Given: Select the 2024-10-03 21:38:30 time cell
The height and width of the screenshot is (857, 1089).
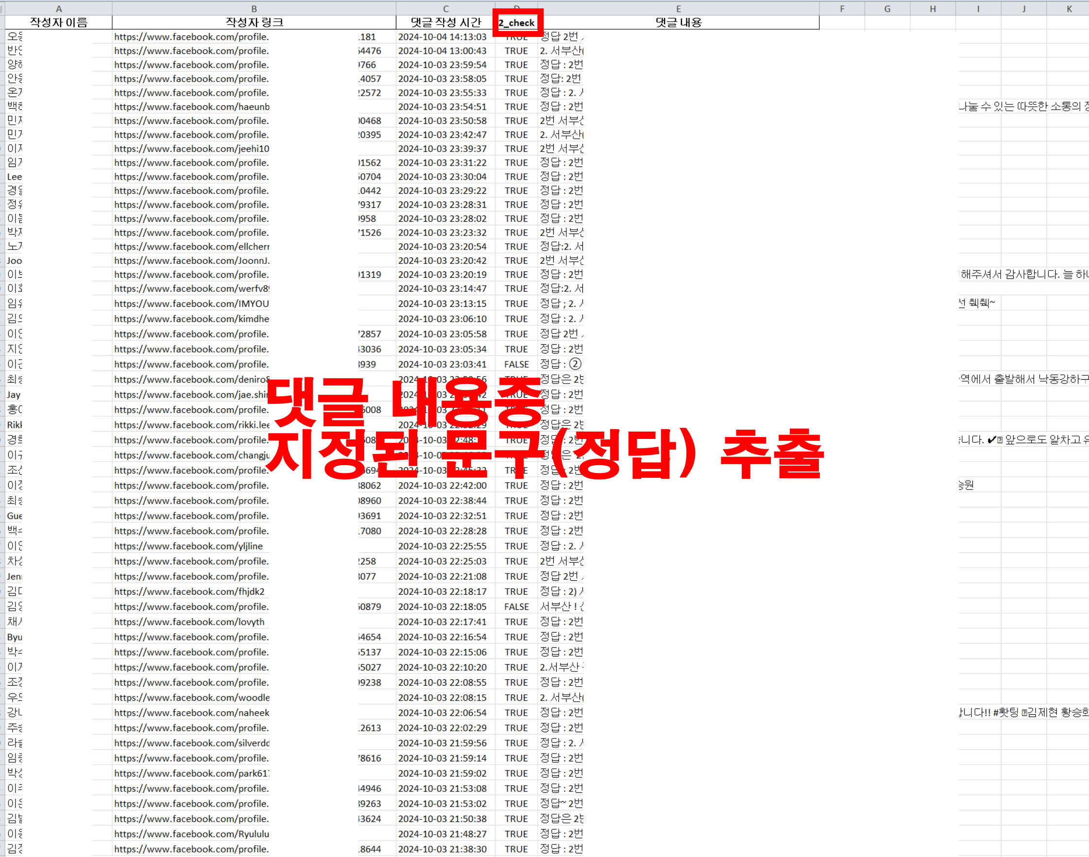Looking at the screenshot, I should tap(442, 849).
